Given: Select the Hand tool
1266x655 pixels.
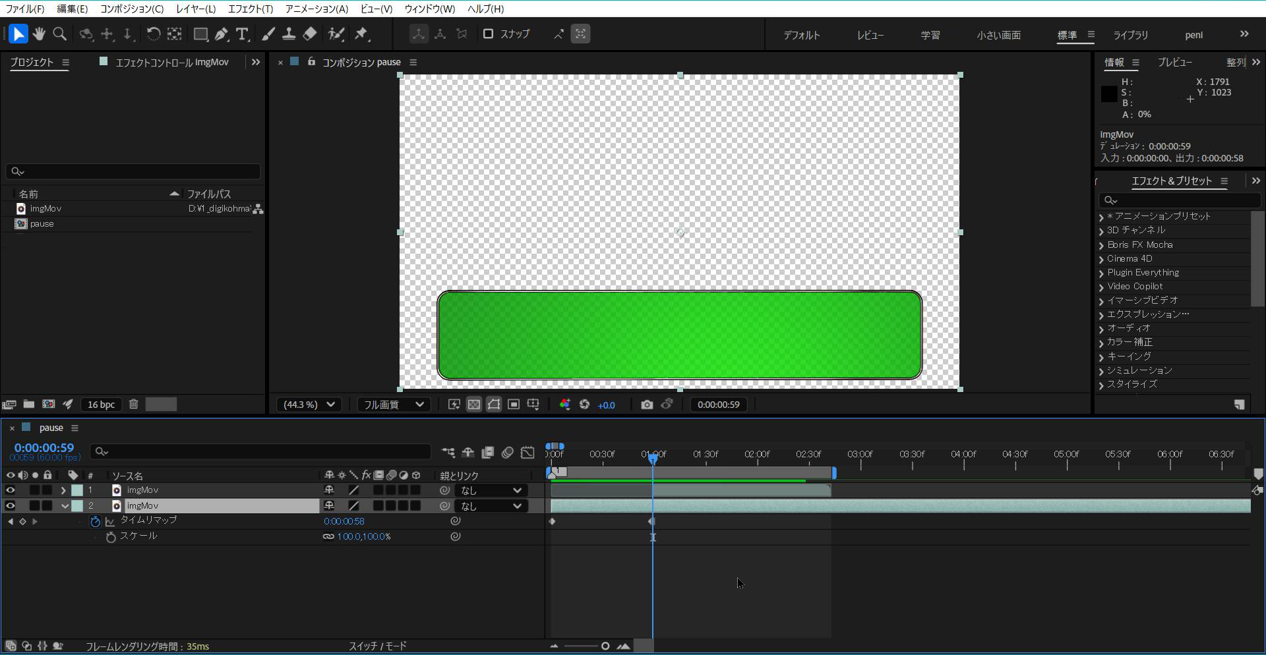Looking at the screenshot, I should click(x=39, y=34).
